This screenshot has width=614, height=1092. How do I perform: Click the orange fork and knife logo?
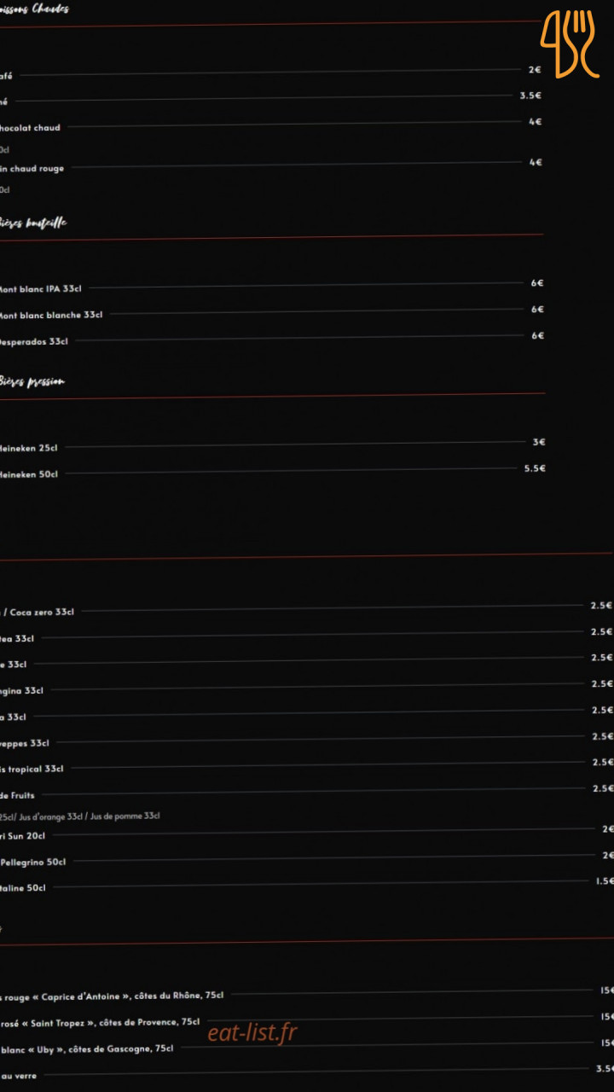570,43
